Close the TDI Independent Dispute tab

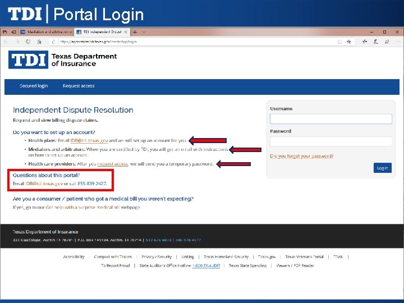point(126,32)
